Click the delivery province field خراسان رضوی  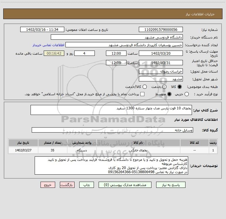point(161,71)
